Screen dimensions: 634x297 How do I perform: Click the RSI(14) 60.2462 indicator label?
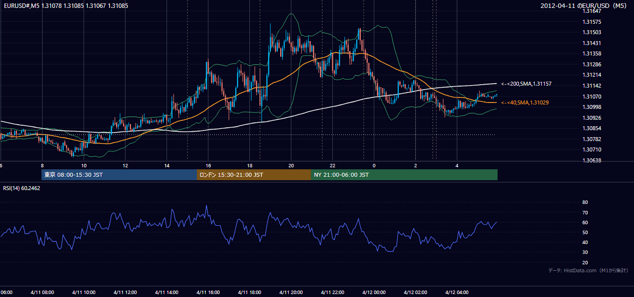tap(22, 188)
